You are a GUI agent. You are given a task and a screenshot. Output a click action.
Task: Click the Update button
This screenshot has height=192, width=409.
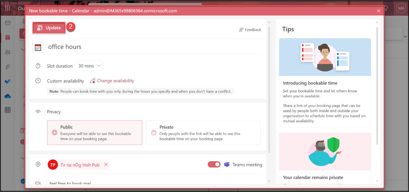coord(49,28)
